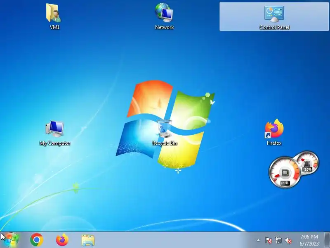Select the Control Panel desktop icon
This screenshot has height=248, width=330.
[x=274, y=17]
